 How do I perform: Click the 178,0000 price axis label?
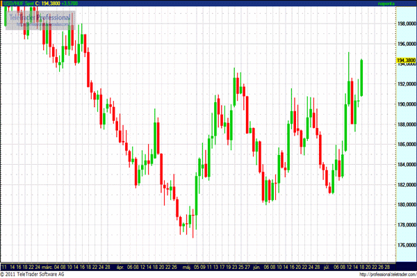[407, 224]
